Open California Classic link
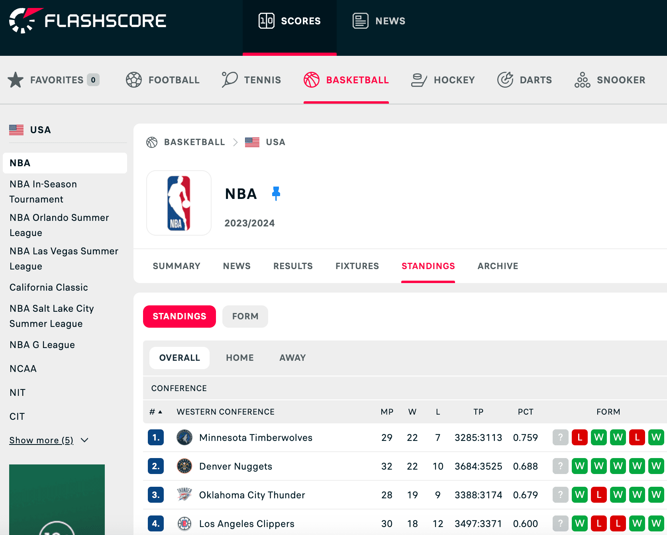Image resolution: width=667 pixels, height=535 pixels. [49, 287]
